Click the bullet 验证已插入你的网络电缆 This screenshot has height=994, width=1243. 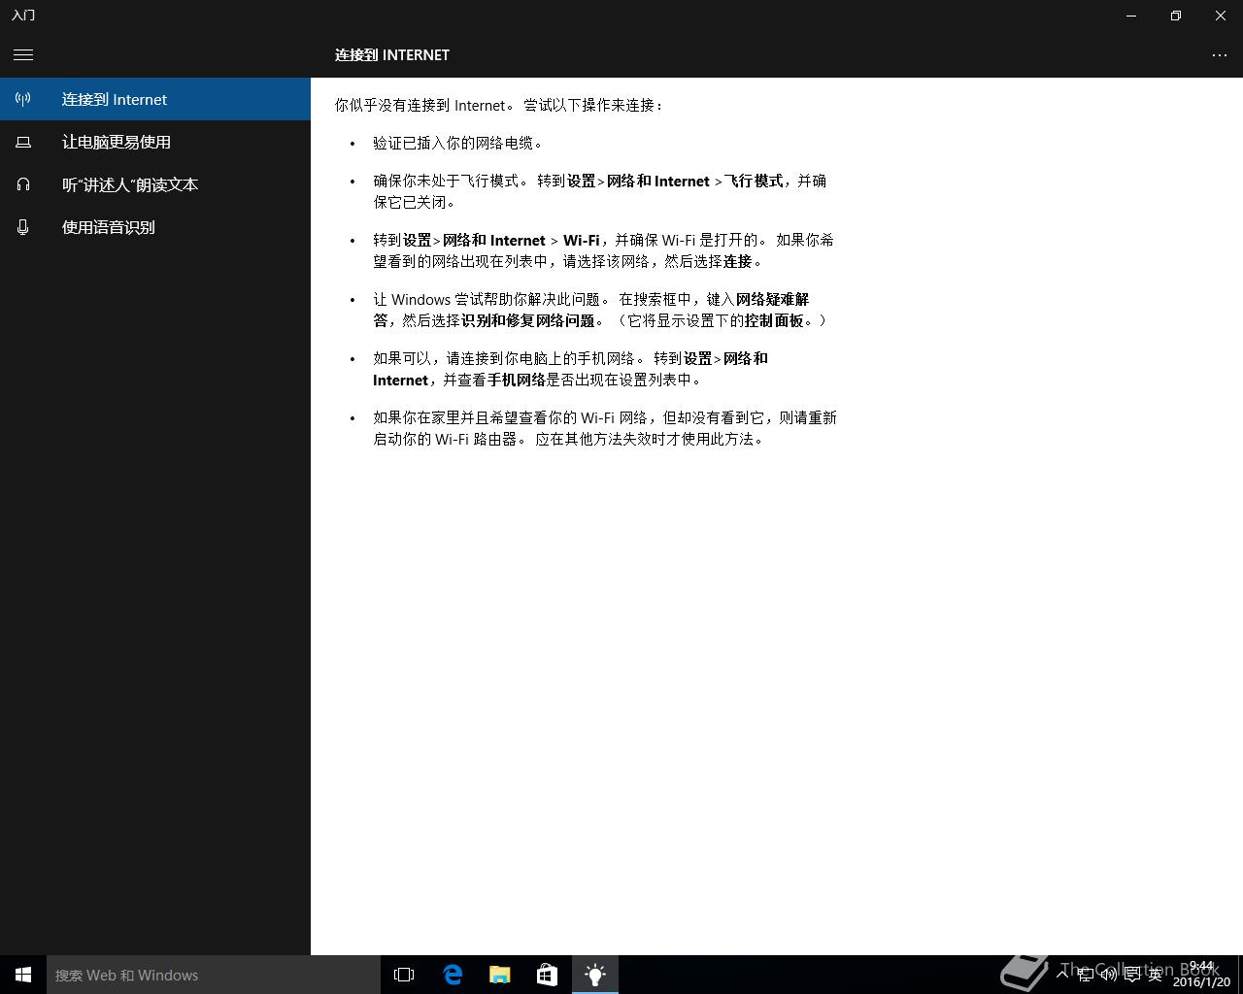[460, 143]
